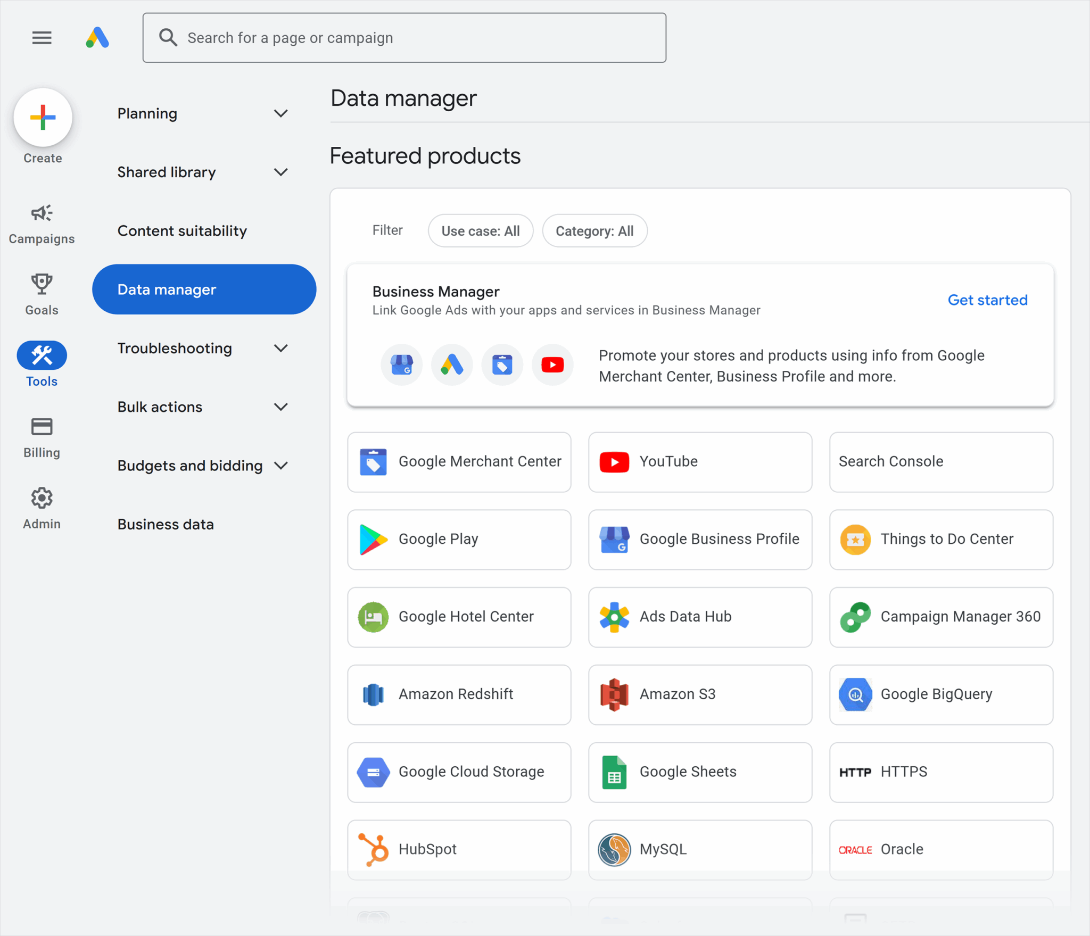Image resolution: width=1090 pixels, height=936 pixels.
Task: Click Get started for Business Manager
Action: pos(987,300)
